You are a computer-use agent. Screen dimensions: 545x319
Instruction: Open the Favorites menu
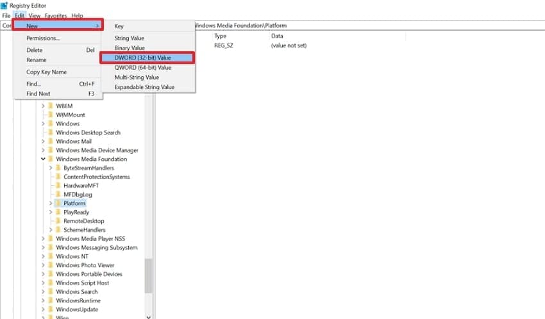(x=56, y=15)
